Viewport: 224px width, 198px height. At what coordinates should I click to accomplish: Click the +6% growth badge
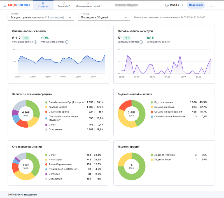click(127, 38)
